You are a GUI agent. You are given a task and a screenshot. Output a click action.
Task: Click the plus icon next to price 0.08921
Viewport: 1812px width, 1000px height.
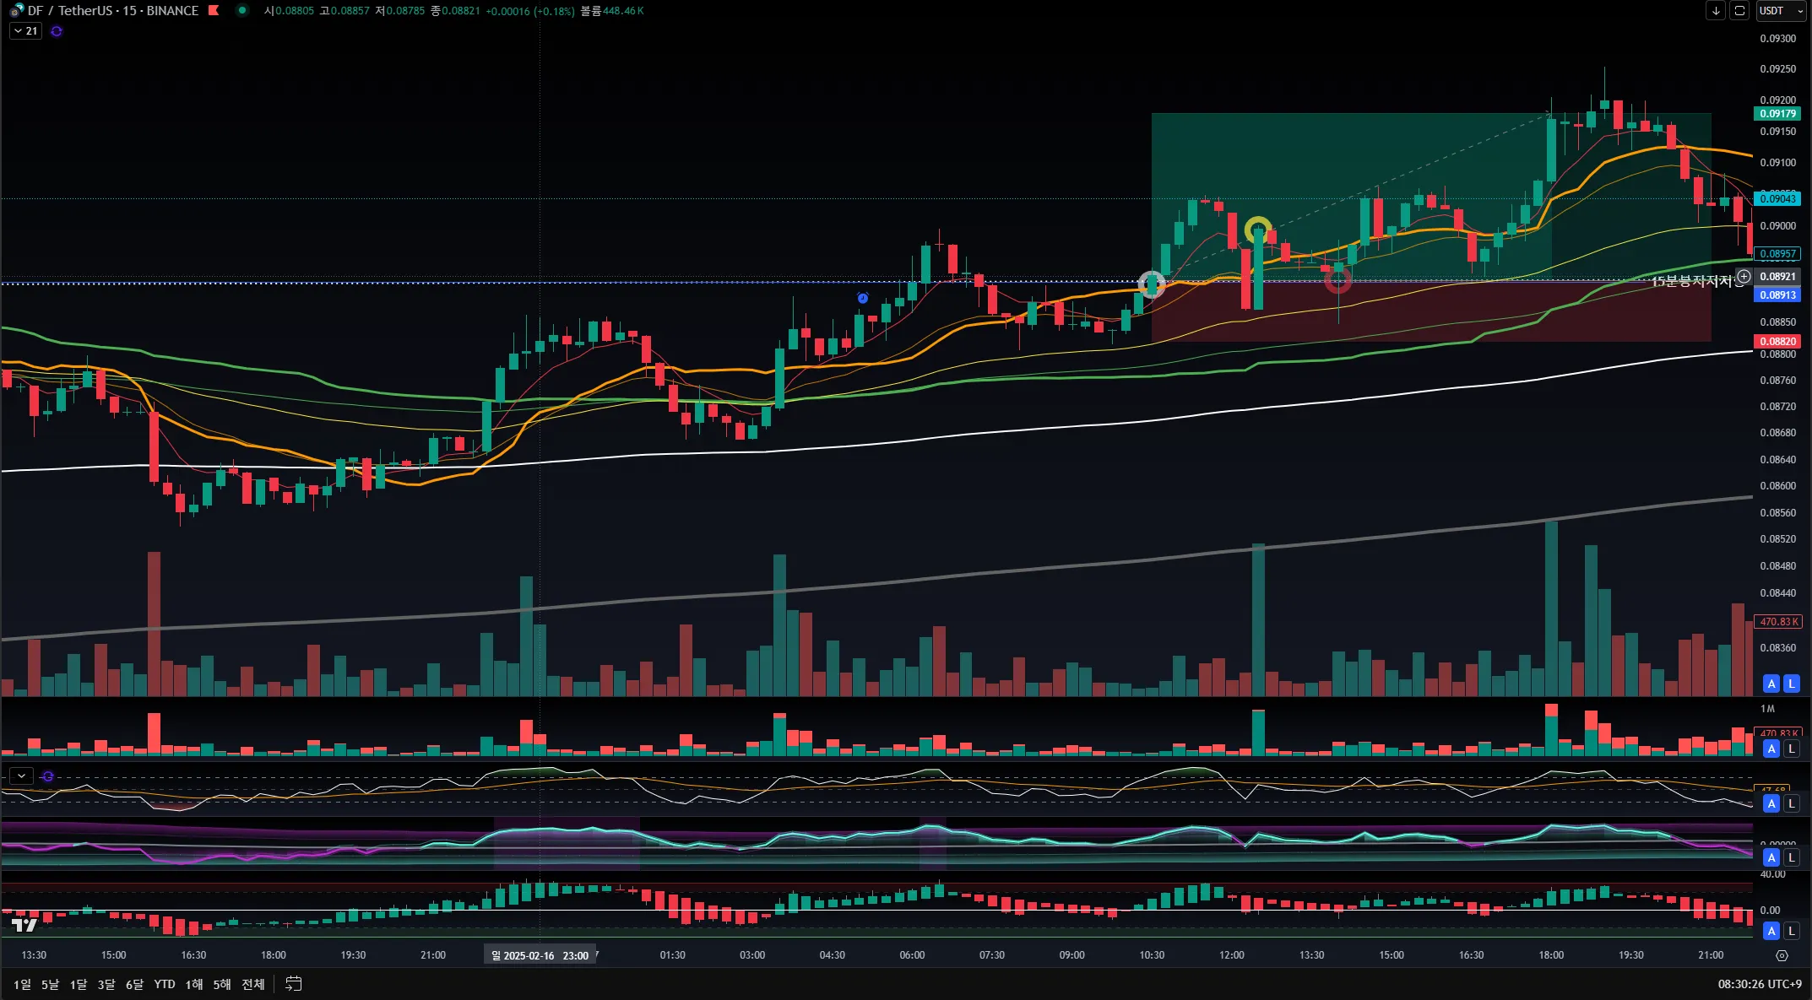tap(1744, 276)
